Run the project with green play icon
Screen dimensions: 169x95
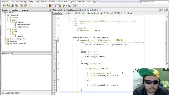point(64,6)
